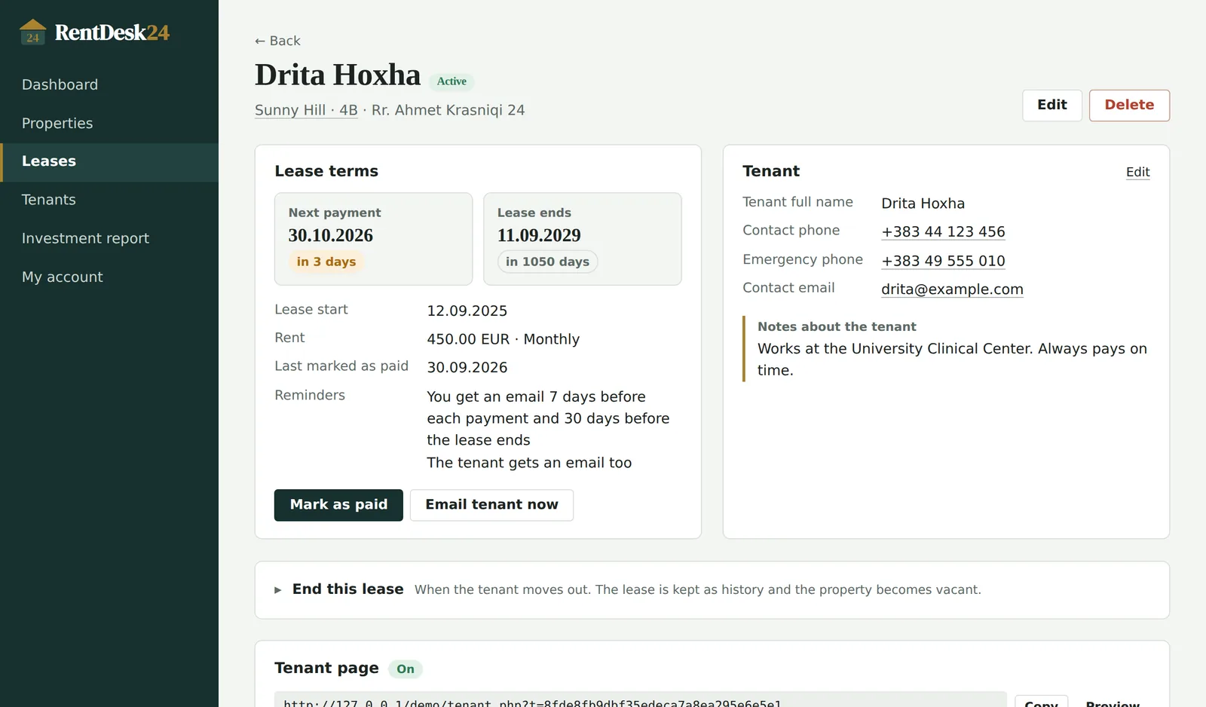The width and height of the screenshot is (1206, 707).
Task: Select Leases in the sidebar
Action: pos(109,161)
